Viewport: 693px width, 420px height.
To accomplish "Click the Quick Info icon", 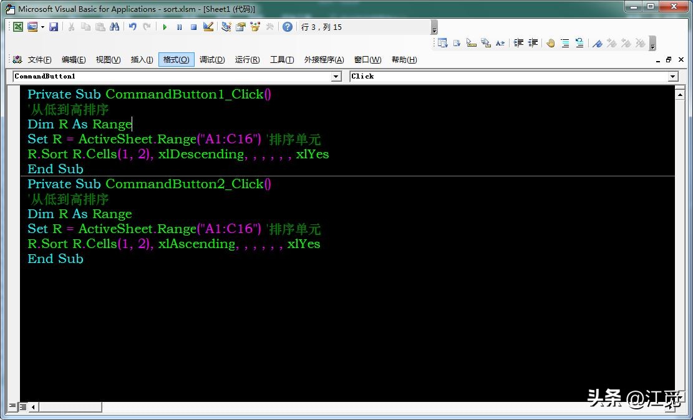I will pos(472,43).
